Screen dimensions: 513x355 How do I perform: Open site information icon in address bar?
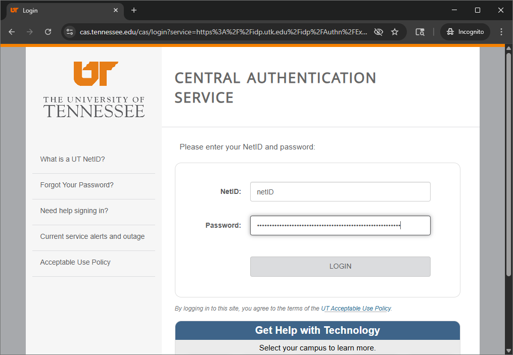pos(70,32)
